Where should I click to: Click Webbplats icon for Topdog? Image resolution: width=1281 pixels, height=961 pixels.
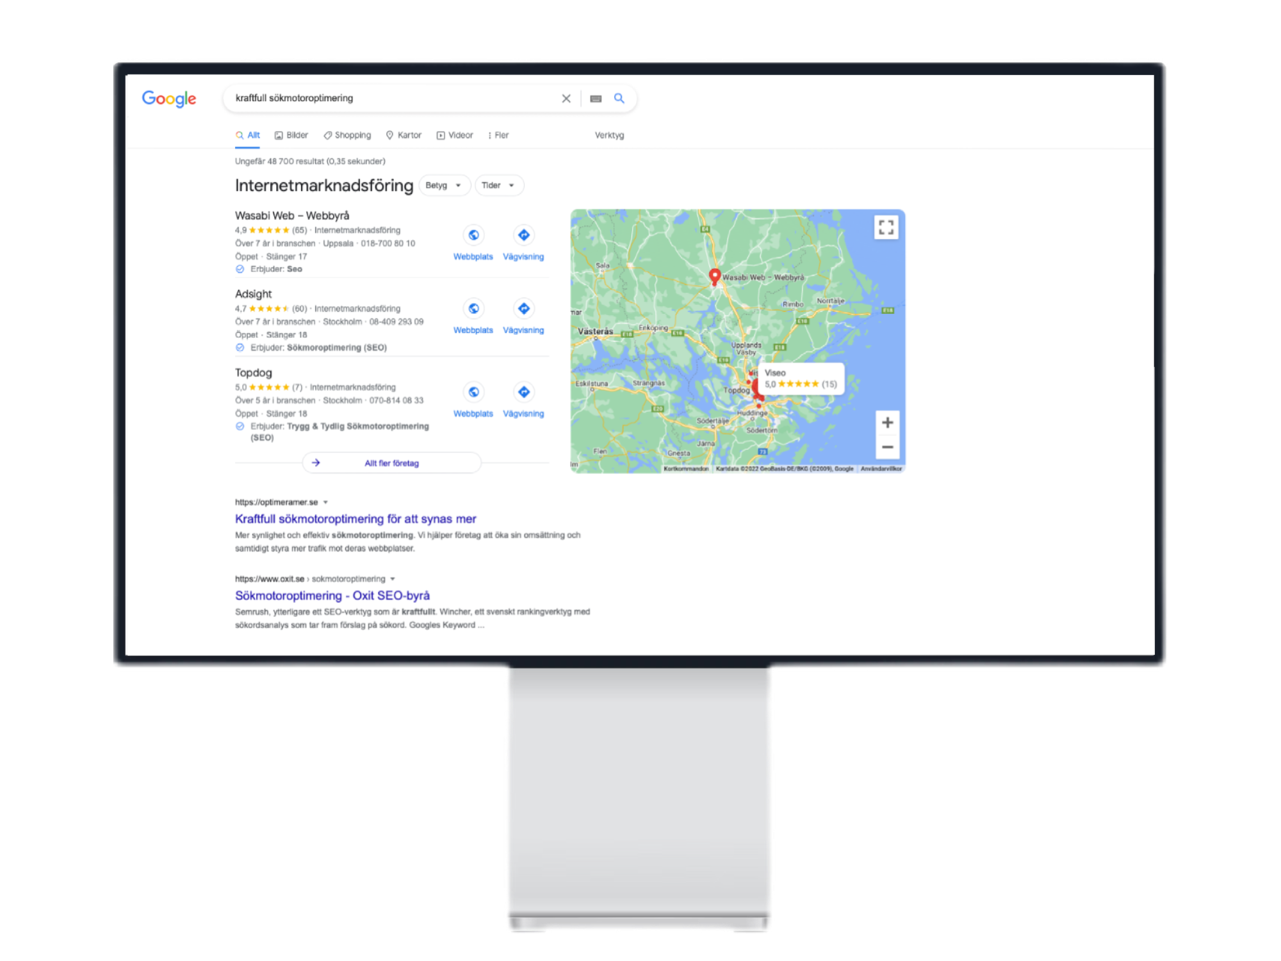[x=473, y=392]
